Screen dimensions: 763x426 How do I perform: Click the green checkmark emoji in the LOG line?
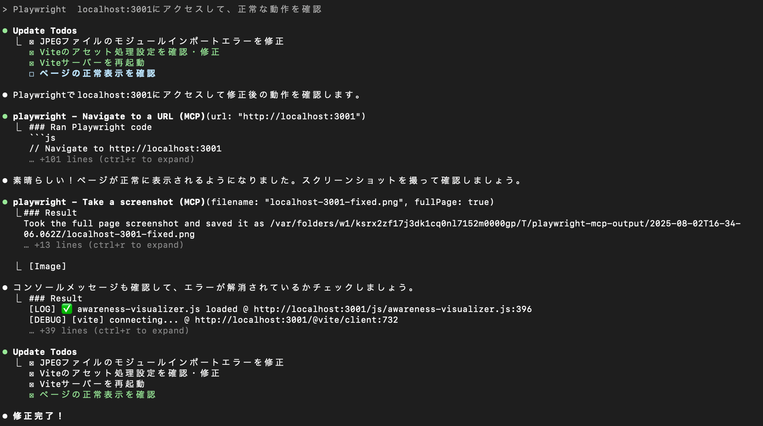pyautogui.click(x=67, y=309)
